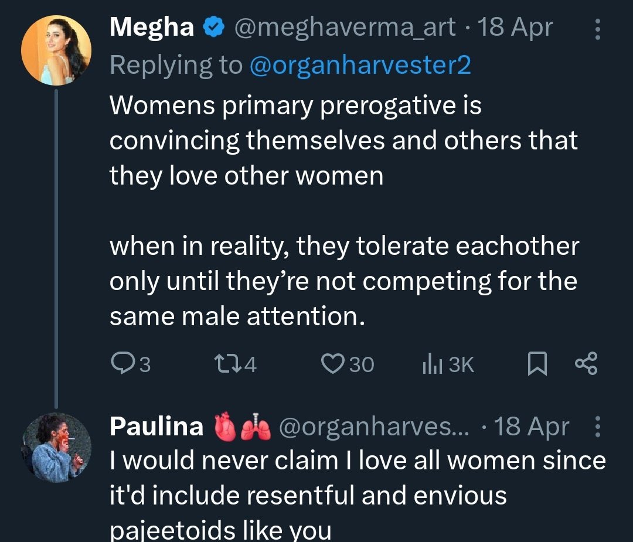
Task: Click Megha's display name
Action: point(152,27)
